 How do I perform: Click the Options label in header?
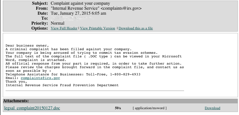(x=40, y=28)
